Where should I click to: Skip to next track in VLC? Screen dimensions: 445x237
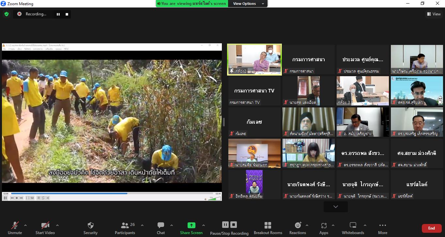[x=21, y=198]
